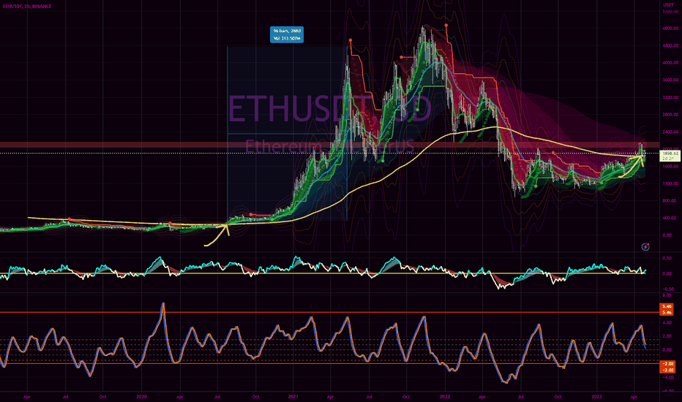Click the -4.00 lower indicator scale label

click(667, 377)
